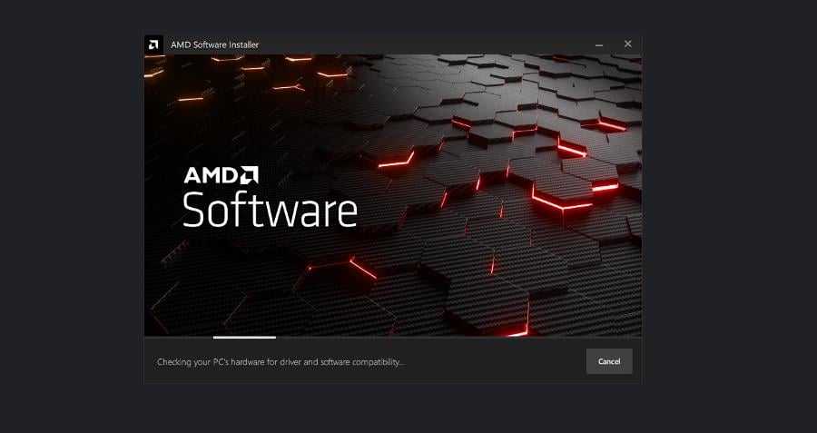Click the white loading progress bar segment
Image resolution: width=817 pixels, height=433 pixels.
tap(244, 338)
